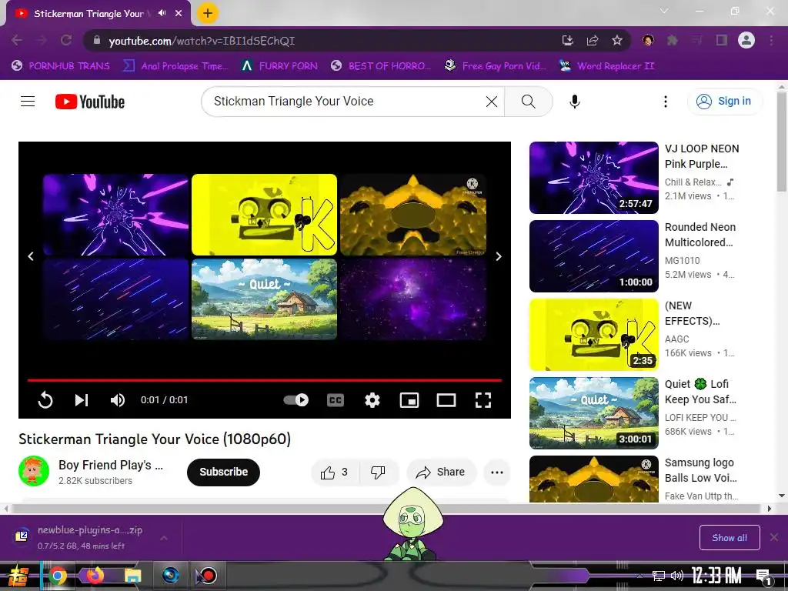Image resolution: width=788 pixels, height=591 pixels.
Task: Open Chrome from the taskbar
Action: (57, 576)
